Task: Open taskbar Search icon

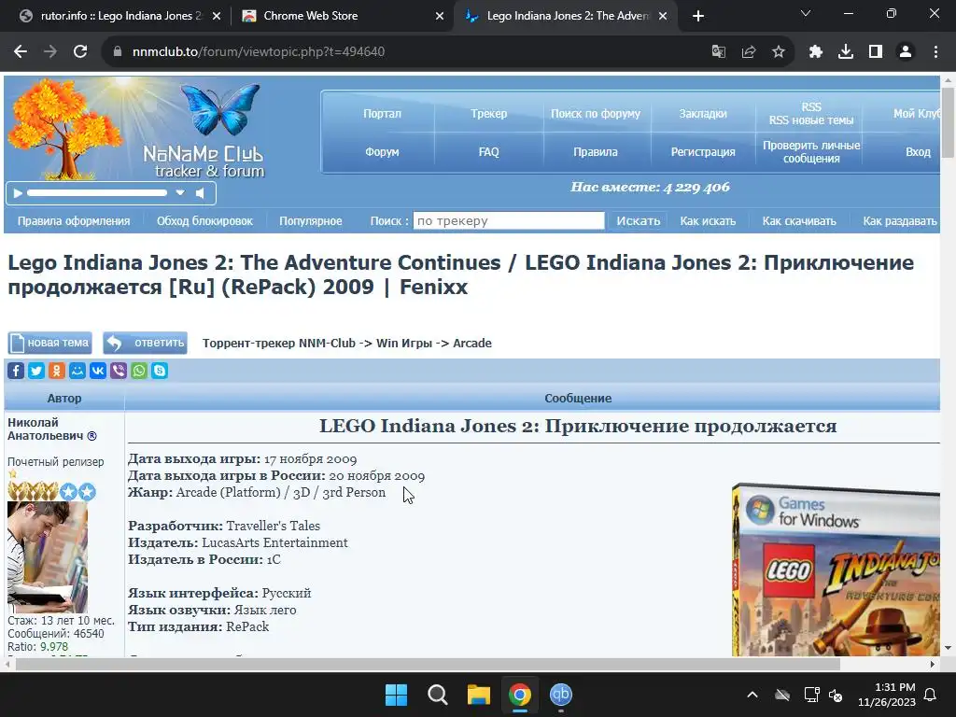Action: pyautogui.click(x=437, y=695)
